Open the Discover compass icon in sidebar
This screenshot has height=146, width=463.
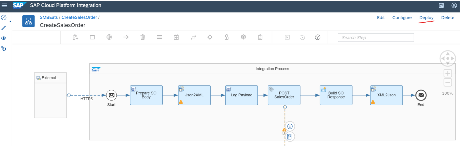(4, 17)
